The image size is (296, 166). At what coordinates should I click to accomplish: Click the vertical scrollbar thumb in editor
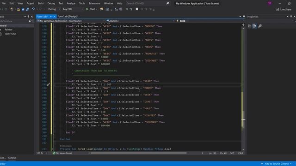243,120
